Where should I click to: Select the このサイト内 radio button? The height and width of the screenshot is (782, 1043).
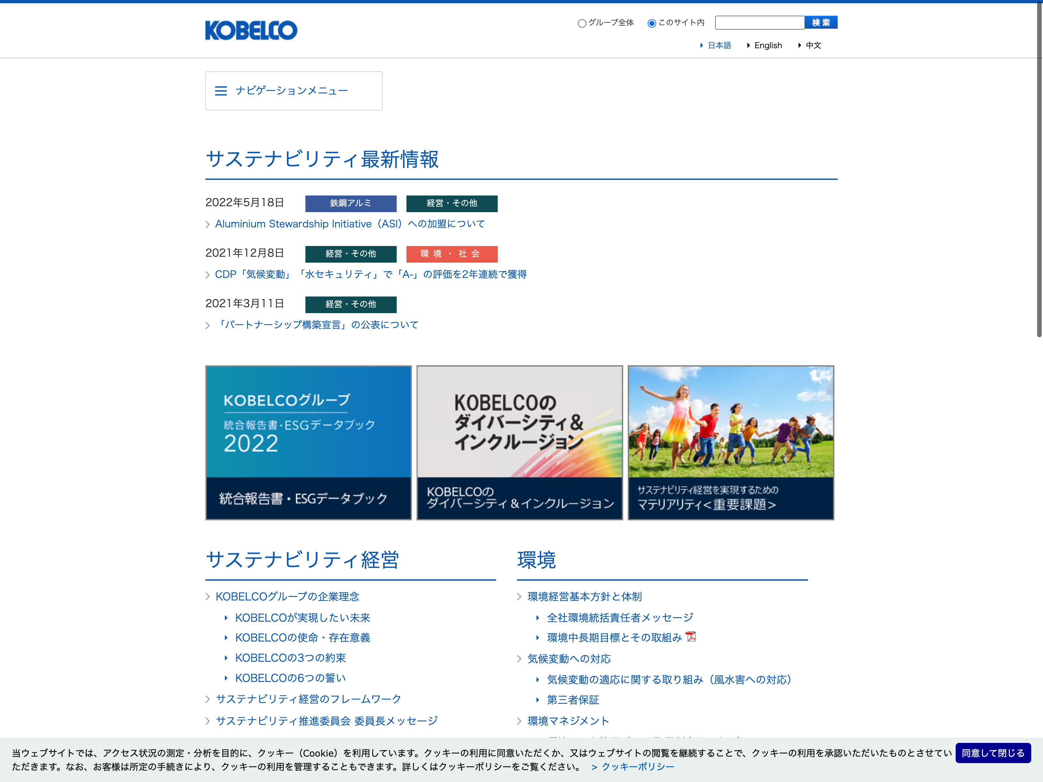pyautogui.click(x=652, y=23)
